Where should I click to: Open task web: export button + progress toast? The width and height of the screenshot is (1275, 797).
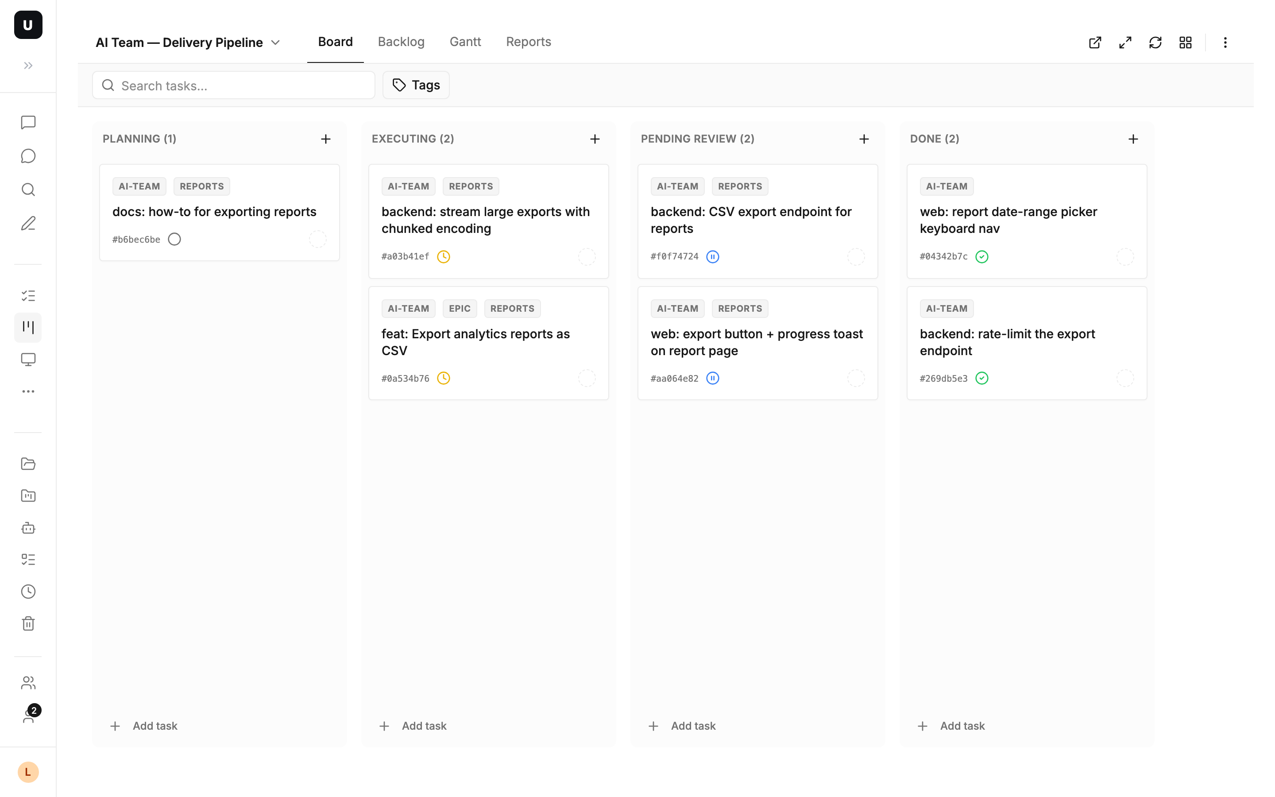[x=757, y=343]
